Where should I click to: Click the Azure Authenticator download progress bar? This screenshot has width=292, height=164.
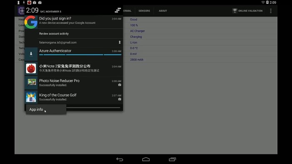click(80, 55)
